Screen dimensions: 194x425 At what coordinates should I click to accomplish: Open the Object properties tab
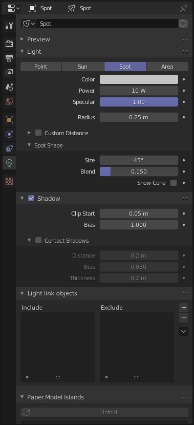point(9,119)
